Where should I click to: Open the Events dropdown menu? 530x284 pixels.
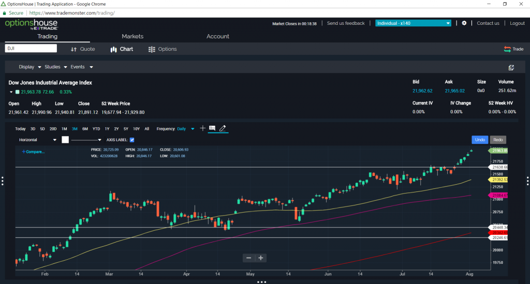(81, 67)
